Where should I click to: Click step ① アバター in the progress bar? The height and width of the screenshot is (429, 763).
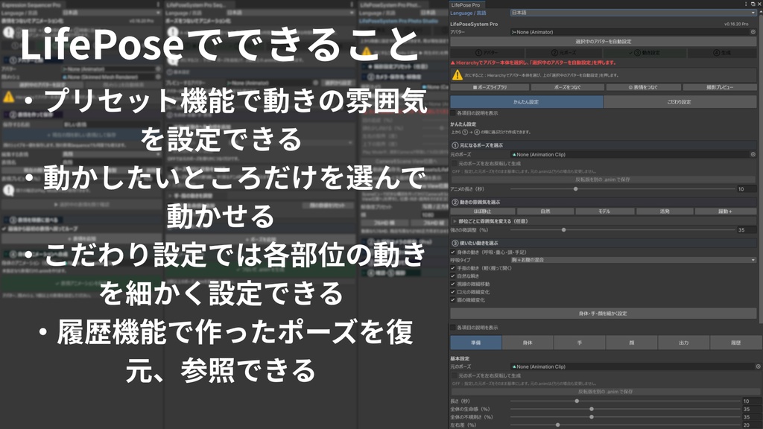tap(487, 53)
